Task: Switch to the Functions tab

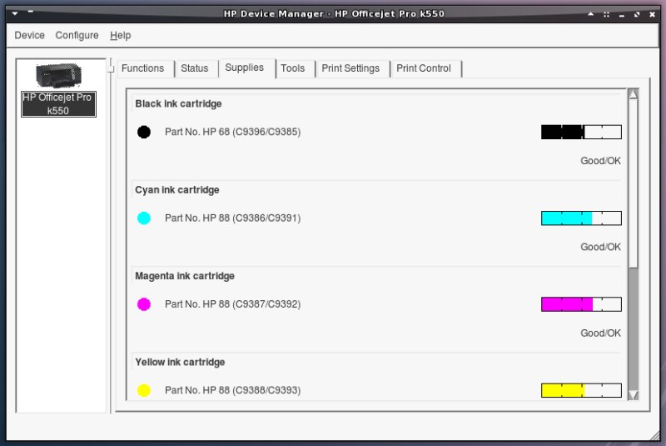Action: click(142, 68)
